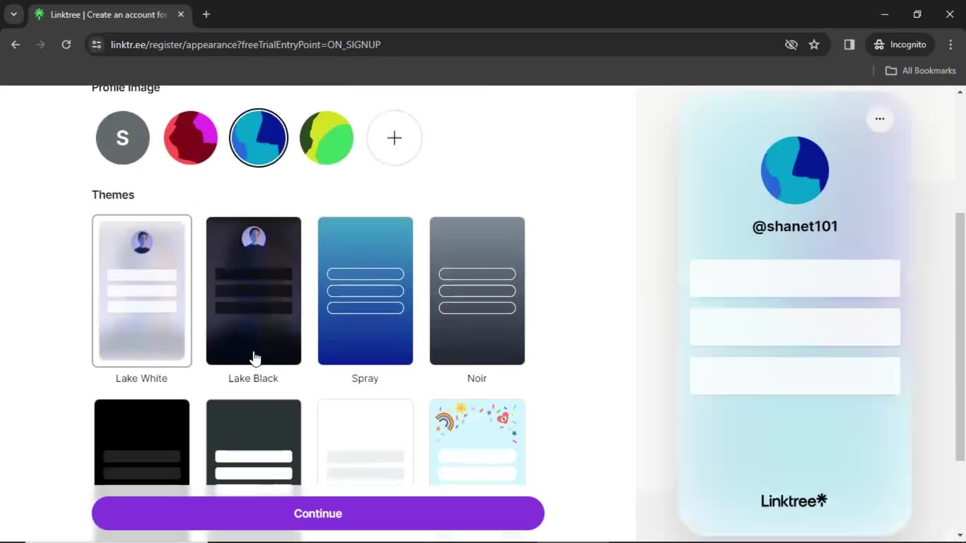Click the second blank link bar in preview

[795, 327]
